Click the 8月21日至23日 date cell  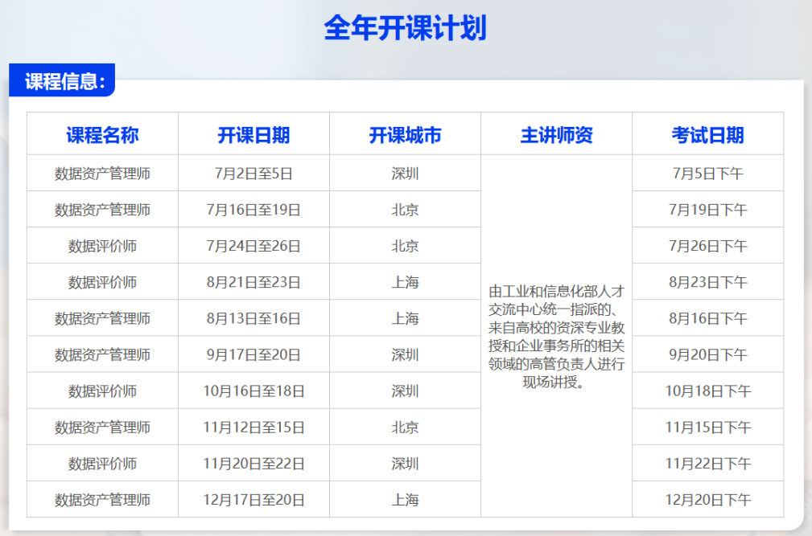click(x=253, y=282)
